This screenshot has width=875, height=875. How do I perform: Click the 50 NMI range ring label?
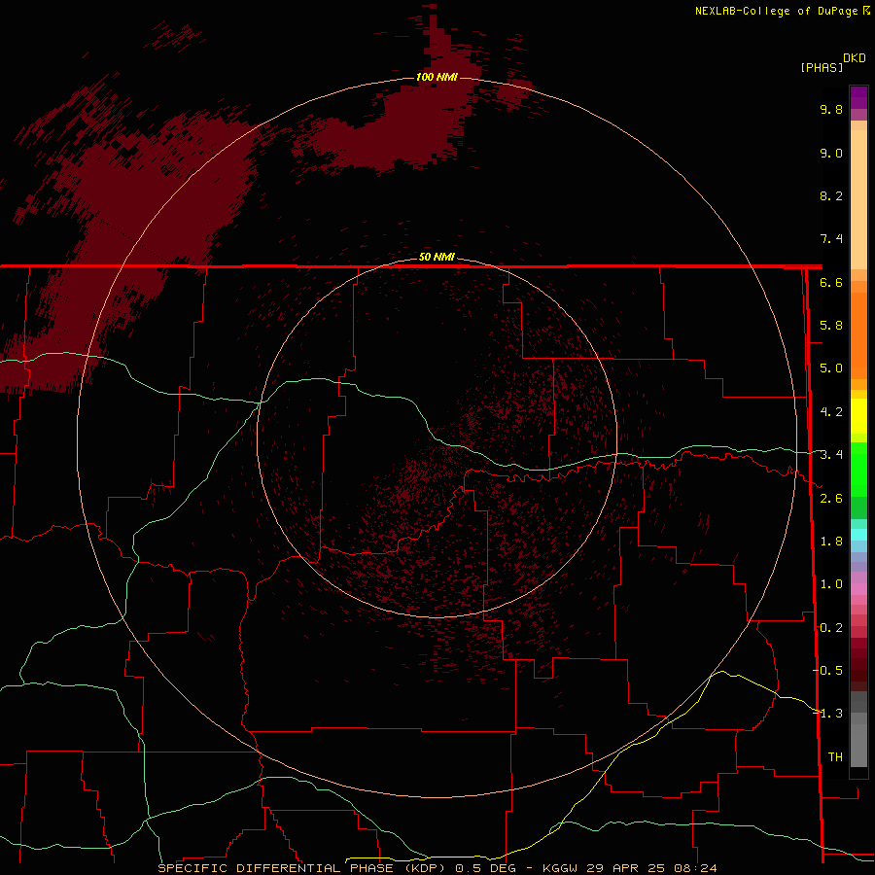(x=437, y=257)
